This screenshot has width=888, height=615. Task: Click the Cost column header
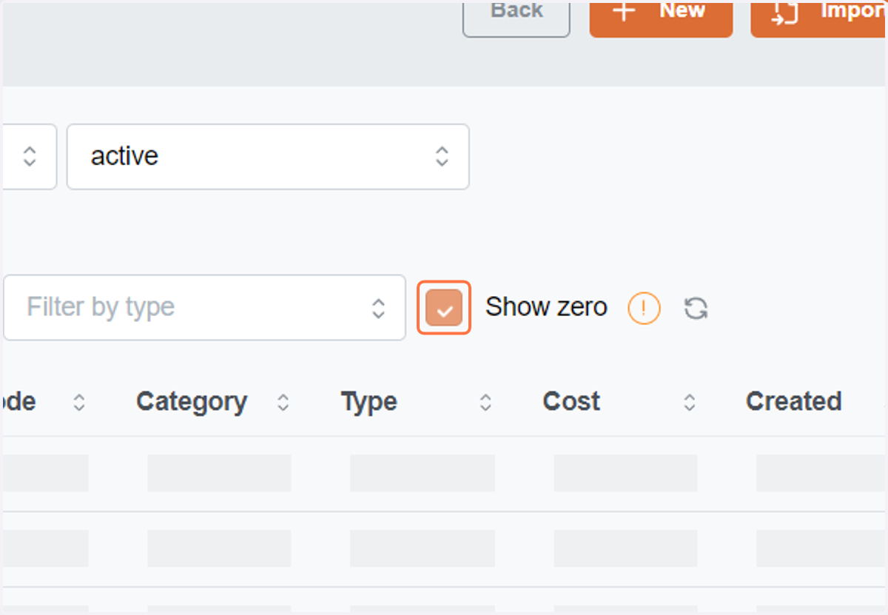[x=571, y=401]
